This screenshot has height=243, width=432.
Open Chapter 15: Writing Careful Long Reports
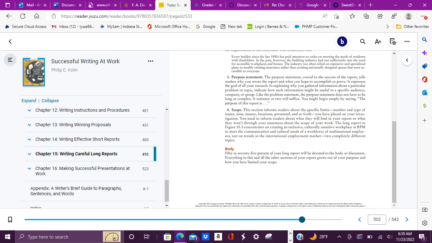point(76,154)
